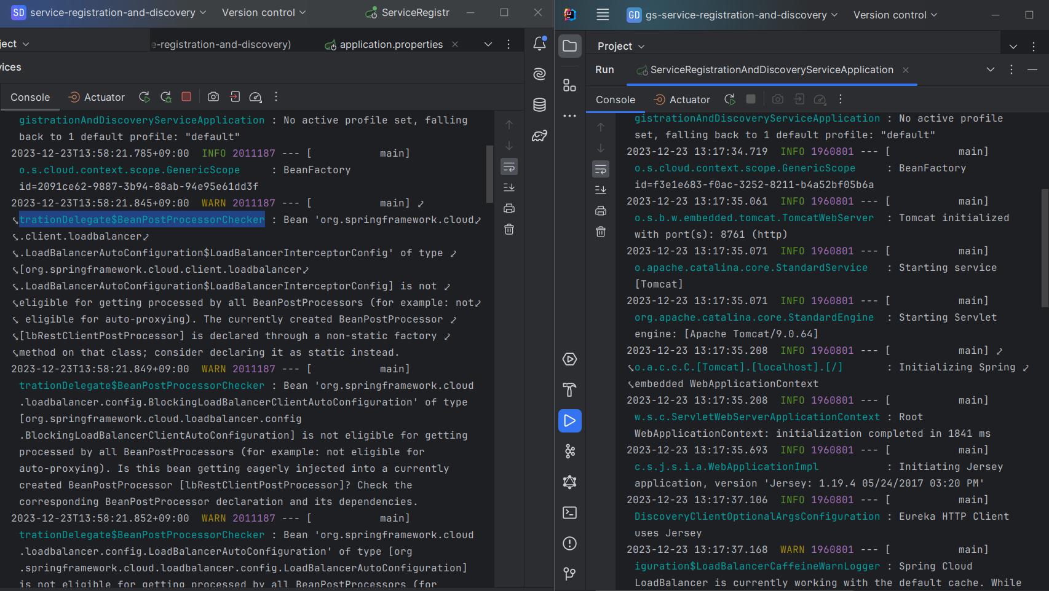Screen dimensions: 1049x591
Task: Click 'o.apache.catalina.core.StandardService' log entry
Action: (751, 267)
